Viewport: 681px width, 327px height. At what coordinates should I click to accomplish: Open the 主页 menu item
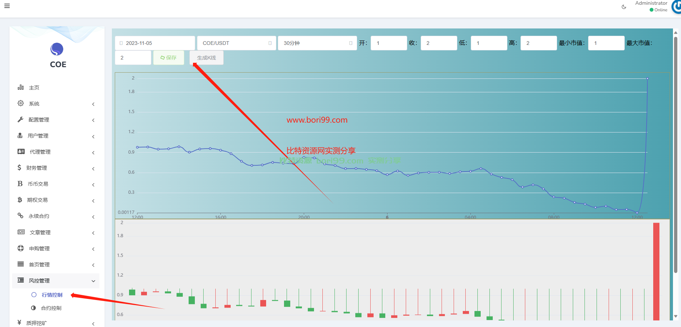pos(56,88)
